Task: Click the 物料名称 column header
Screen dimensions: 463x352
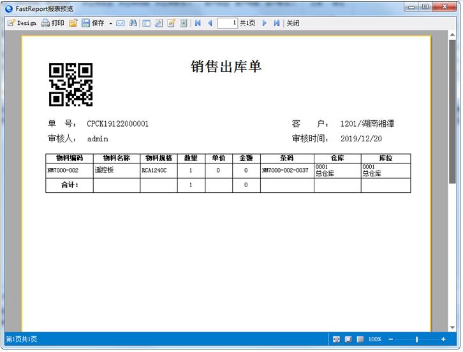Action: click(x=117, y=158)
